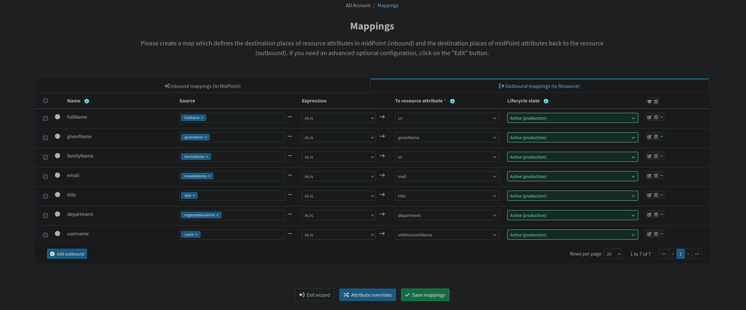
Task: Open Lifecycle state dropdown for department row
Action: (572, 215)
